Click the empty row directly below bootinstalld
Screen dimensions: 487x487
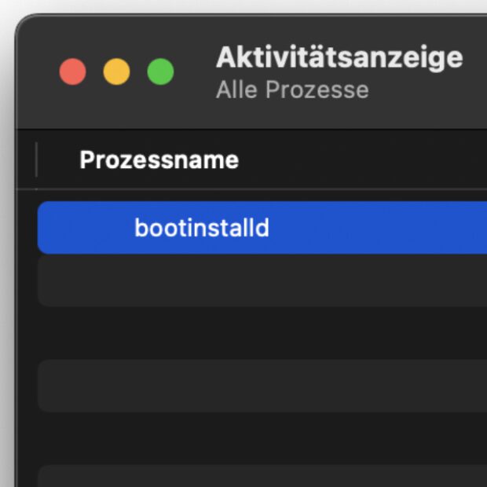(x=259, y=280)
